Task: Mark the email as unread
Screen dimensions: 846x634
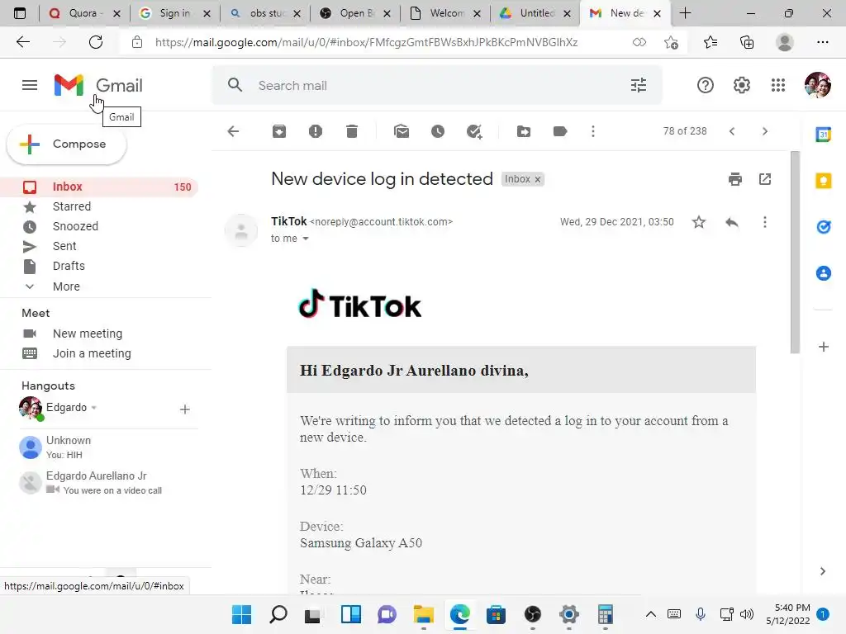Action: click(402, 131)
